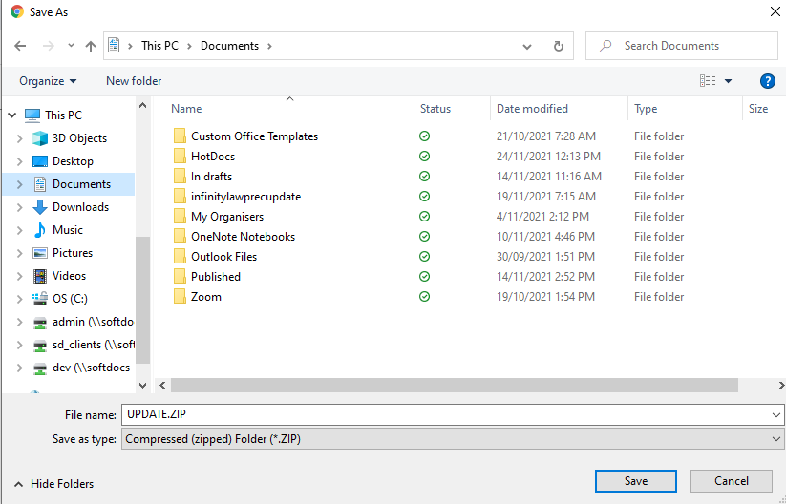Click sync status icon for Zoom
This screenshot has height=504, width=786.
coord(425,297)
